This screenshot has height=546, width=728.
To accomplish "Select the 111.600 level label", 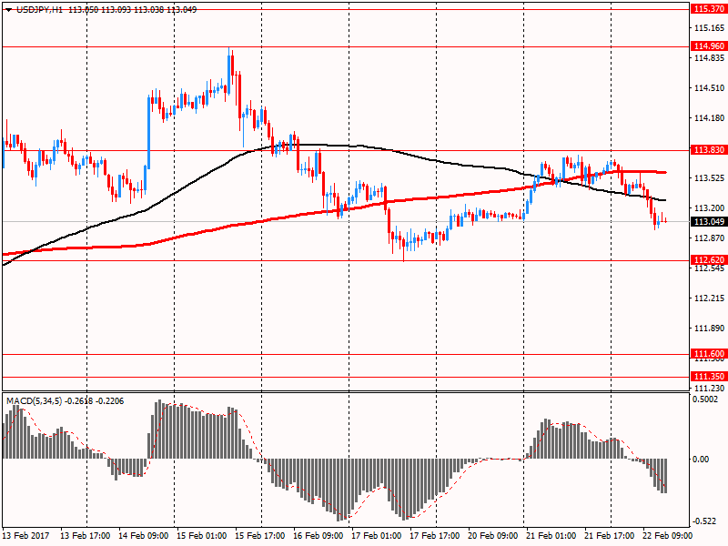I will [x=709, y=354].
